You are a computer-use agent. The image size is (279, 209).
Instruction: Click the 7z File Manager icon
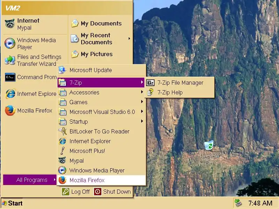(150, 83)
